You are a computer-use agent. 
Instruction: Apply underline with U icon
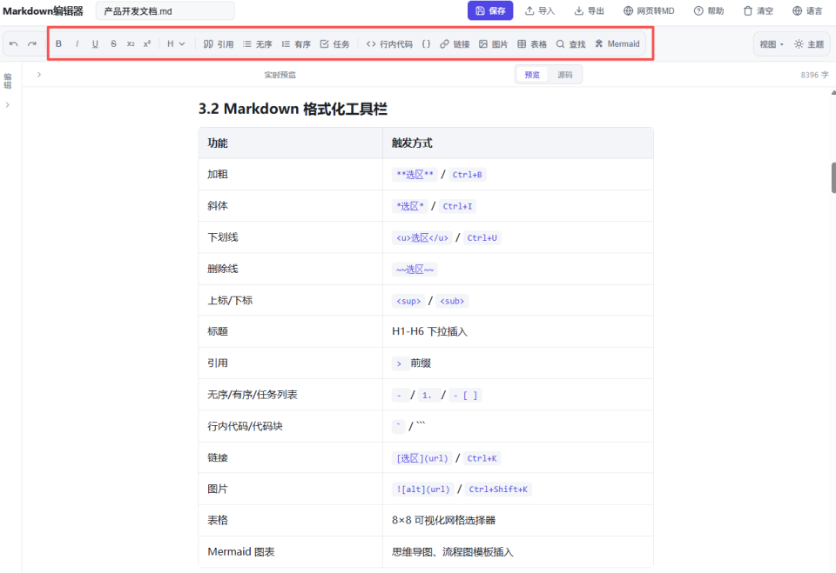(x=95, y=44)
